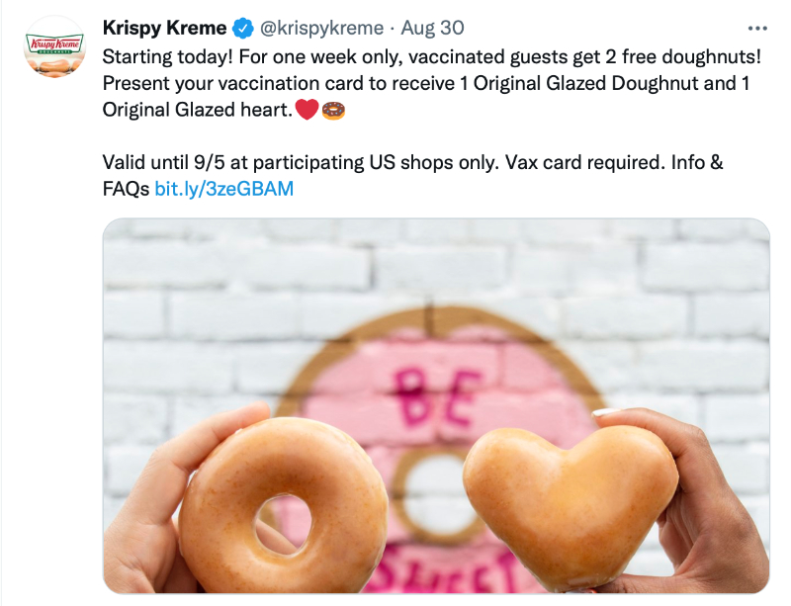Follow the bit.ly/3zeGBAM link
The height and width of the screenshot is (606, 791).
click(x=224, y=188)
